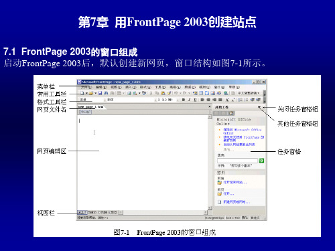Open the Other Task Panes dropdown arrow

259,107
